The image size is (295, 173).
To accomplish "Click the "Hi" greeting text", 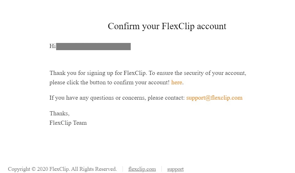I will pyautogui.click(x=52, y=46).
